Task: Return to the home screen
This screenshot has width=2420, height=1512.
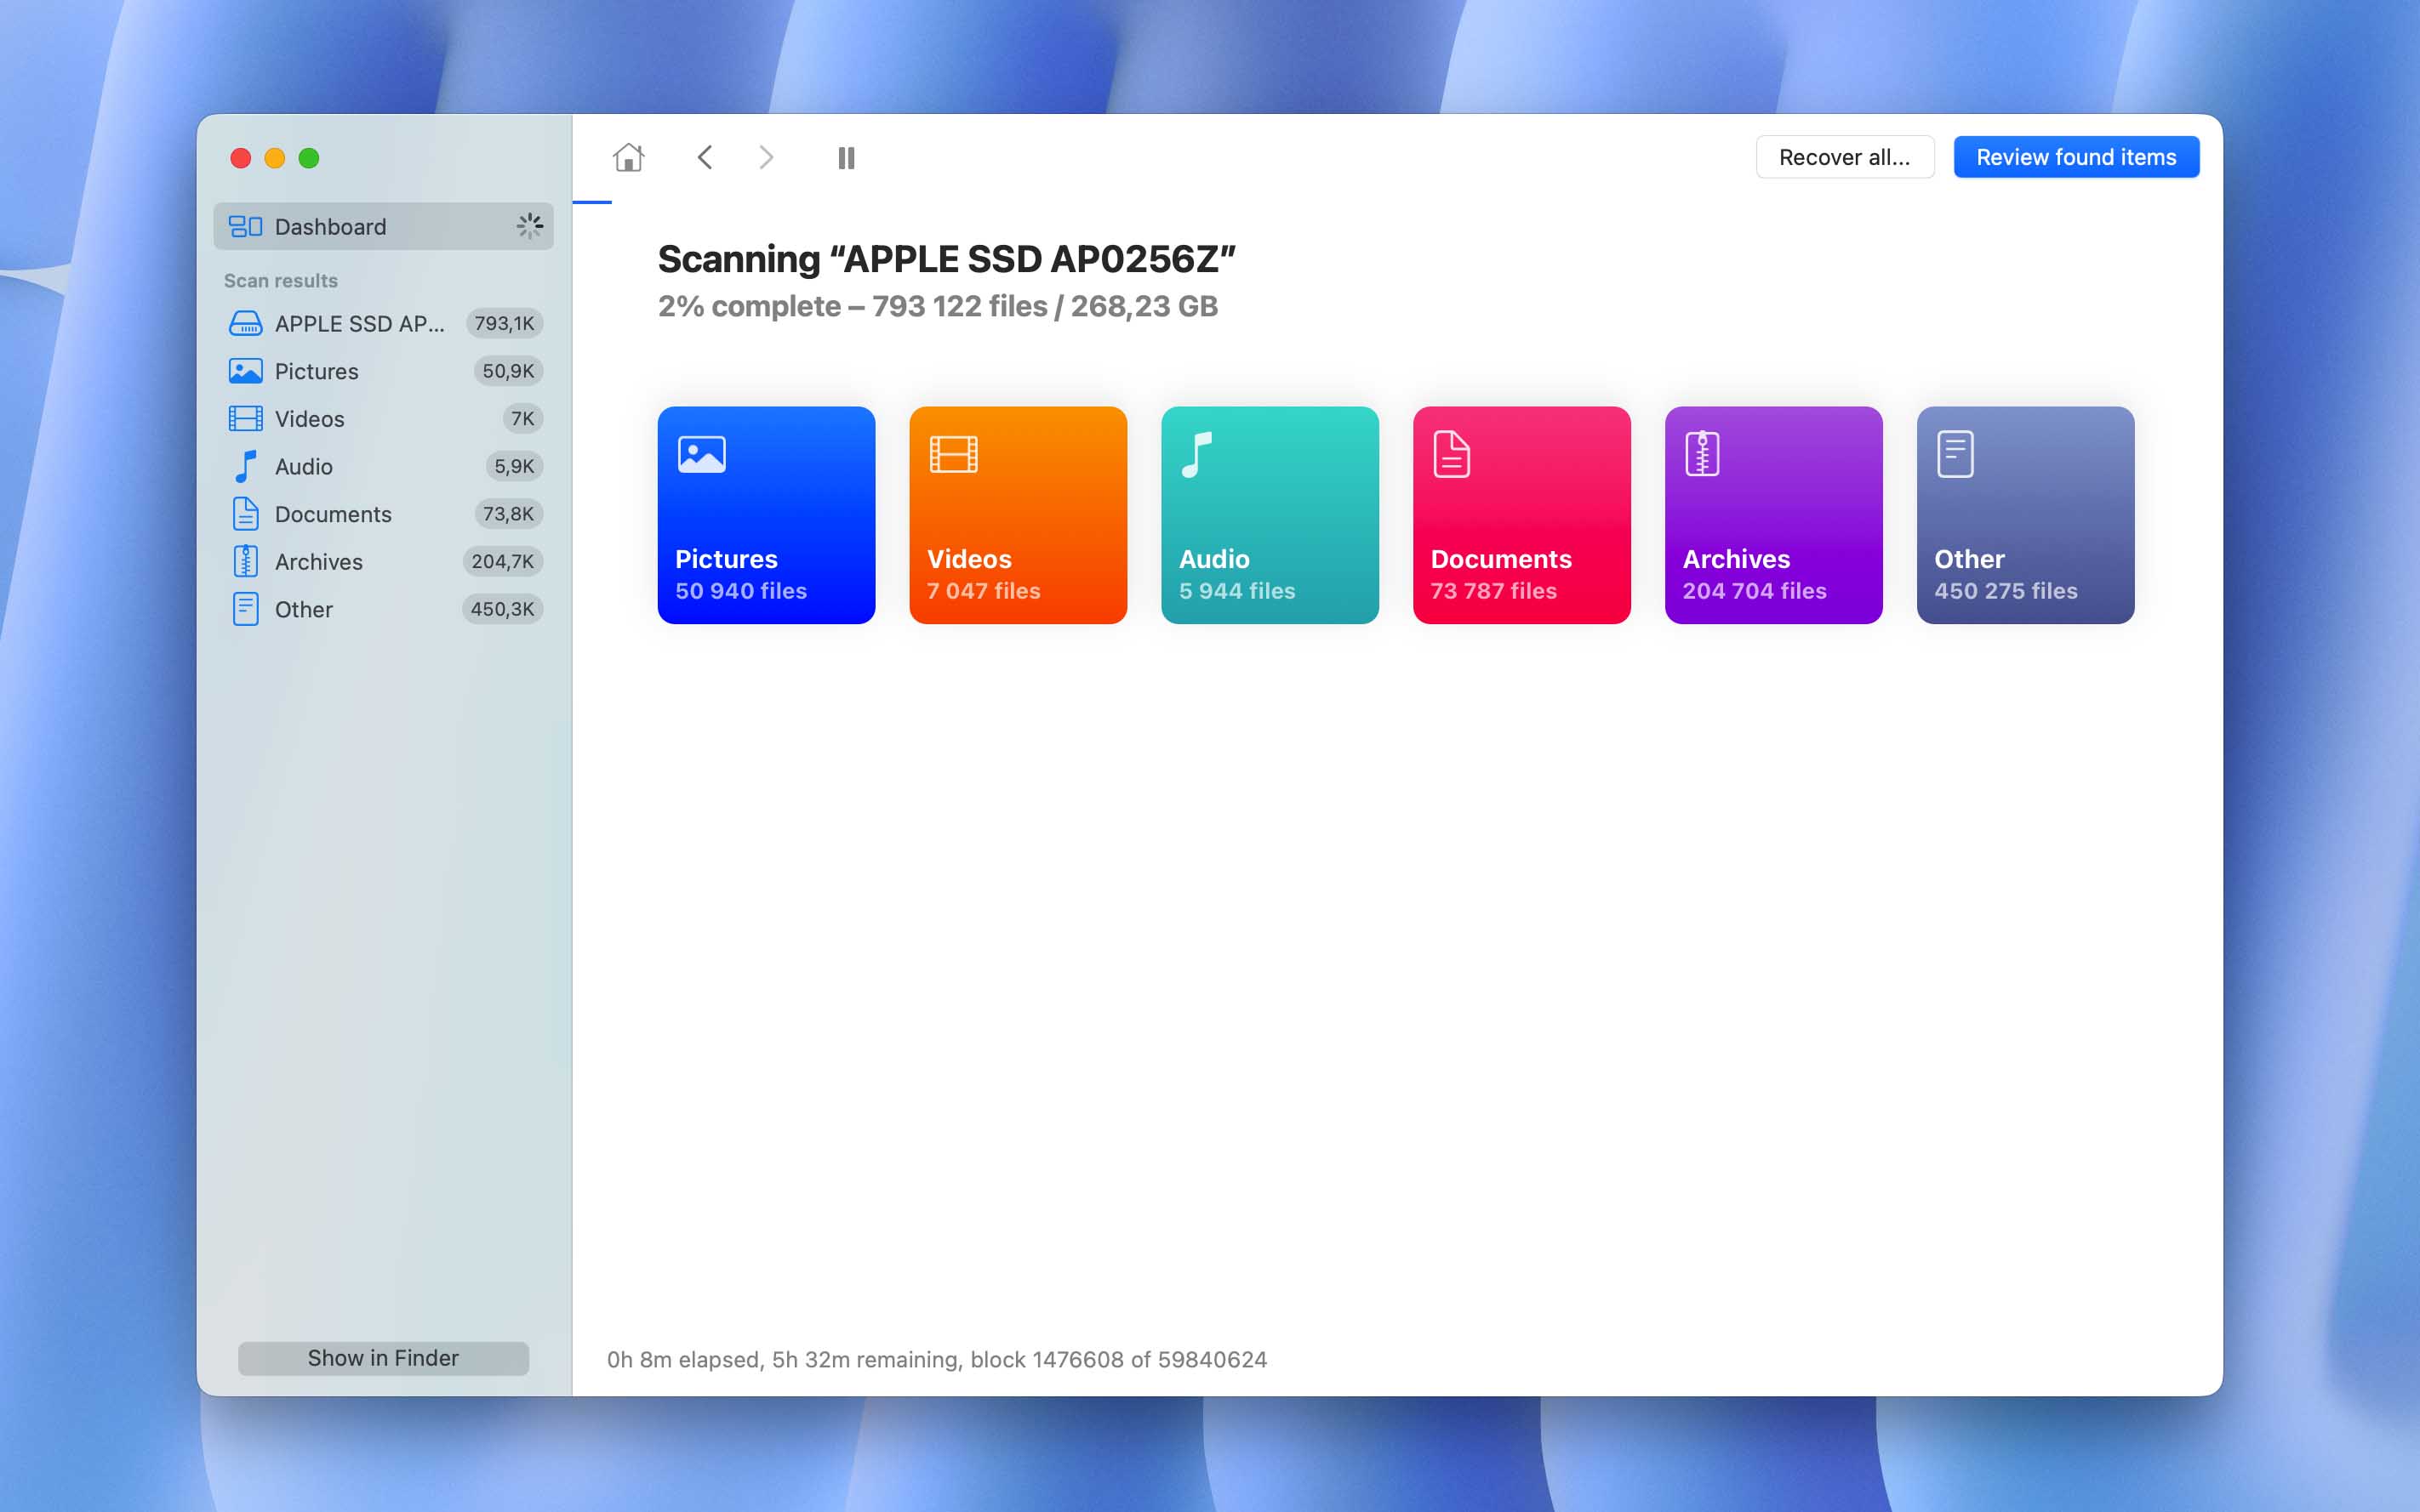Action: pos(628,157)
